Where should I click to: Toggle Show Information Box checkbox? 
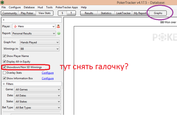(4, 78)
